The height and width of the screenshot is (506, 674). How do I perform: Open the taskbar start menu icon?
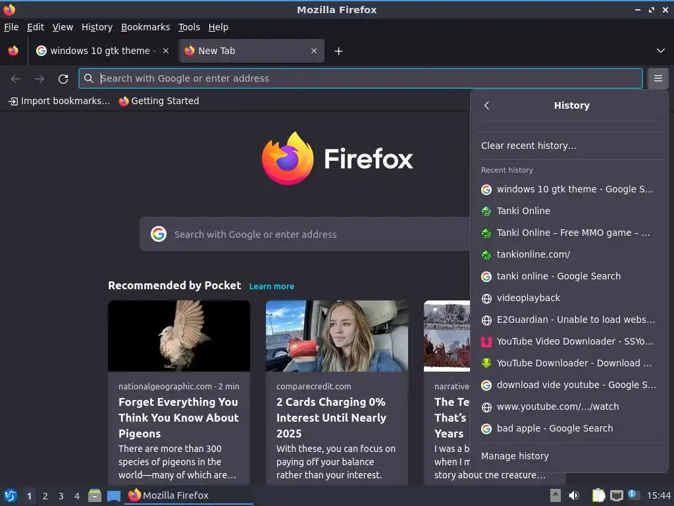tap(11, 495)
